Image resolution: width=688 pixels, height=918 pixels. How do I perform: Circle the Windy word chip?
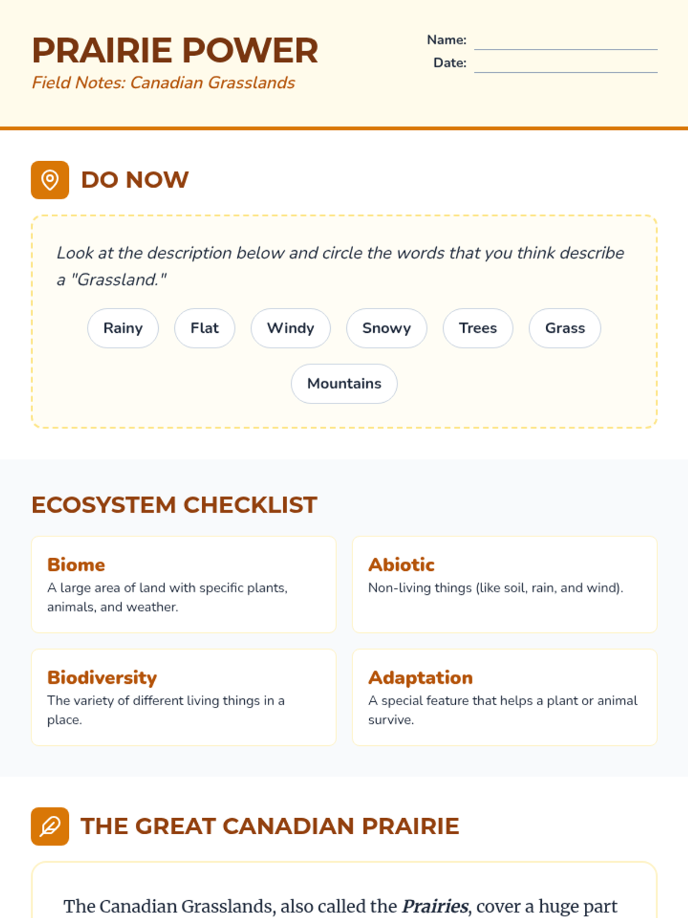pyautogui.click(x=291, y=328)
